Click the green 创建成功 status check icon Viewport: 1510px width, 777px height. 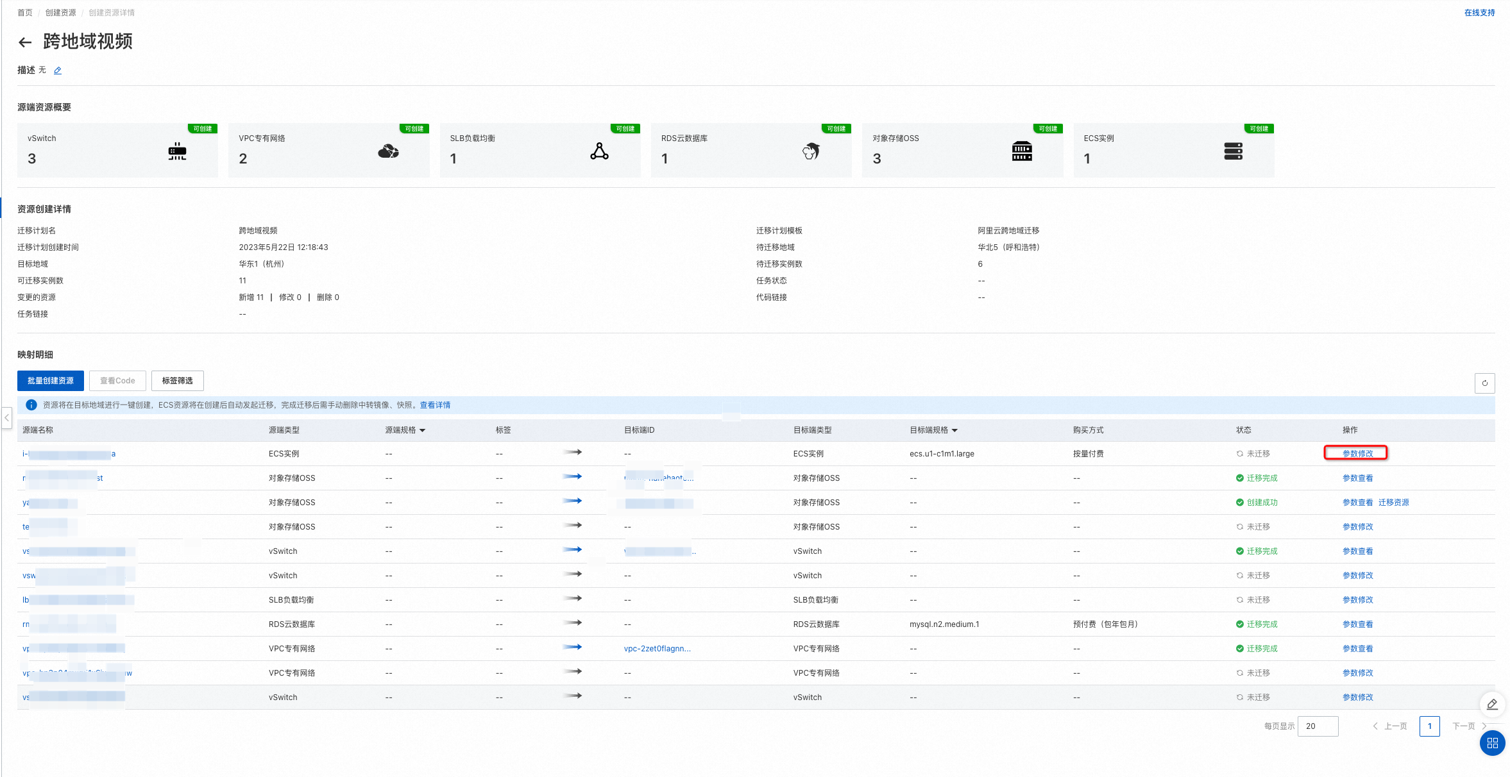(1239, 503)
